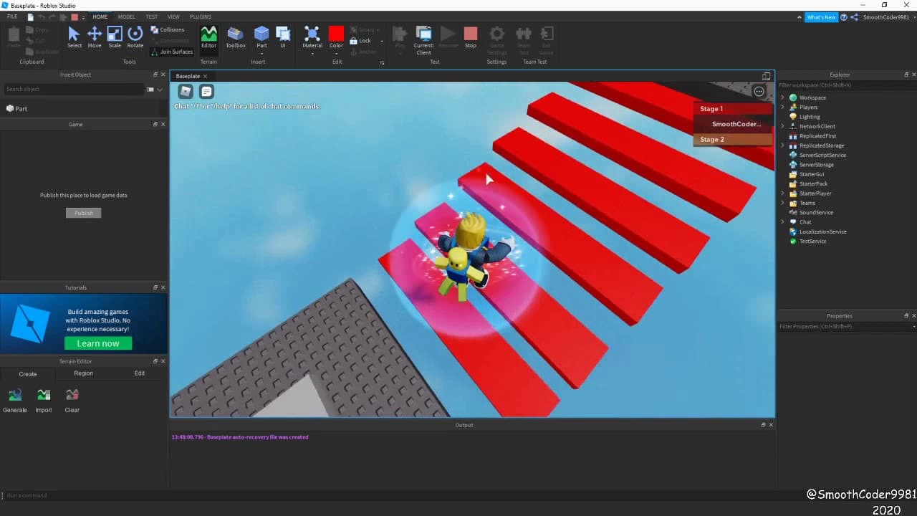
Task: Expand the Players node
Action: tap(782, 107)
